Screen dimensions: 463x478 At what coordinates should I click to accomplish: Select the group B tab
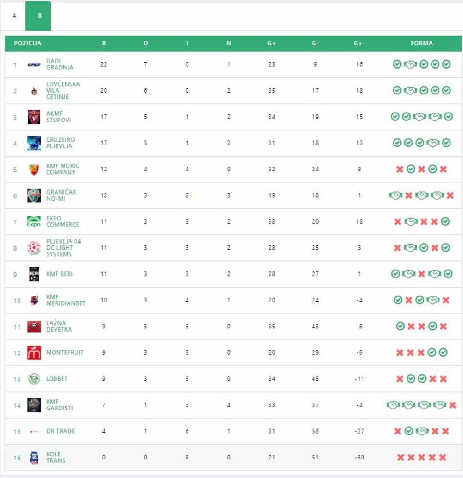(40, 16)
